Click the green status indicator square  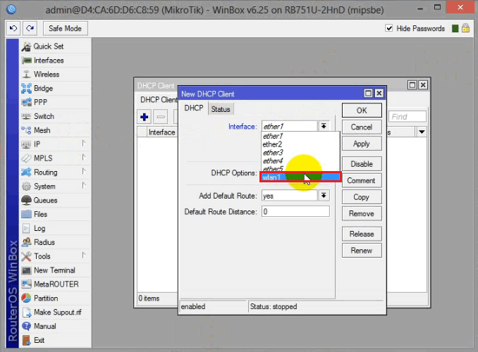click(455, 29)
